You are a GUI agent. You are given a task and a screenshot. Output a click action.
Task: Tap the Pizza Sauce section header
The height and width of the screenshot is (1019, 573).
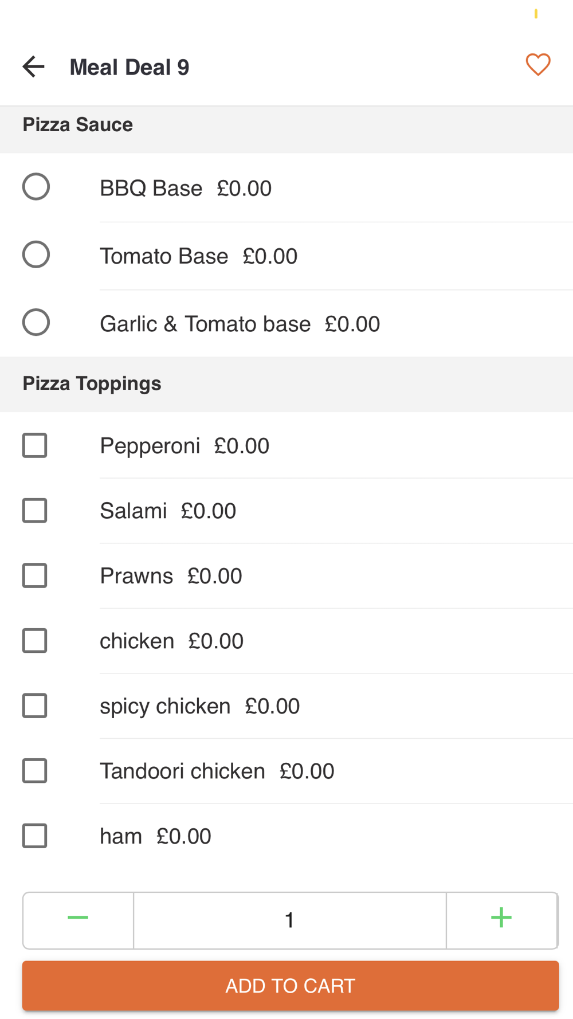coord(286,125)
